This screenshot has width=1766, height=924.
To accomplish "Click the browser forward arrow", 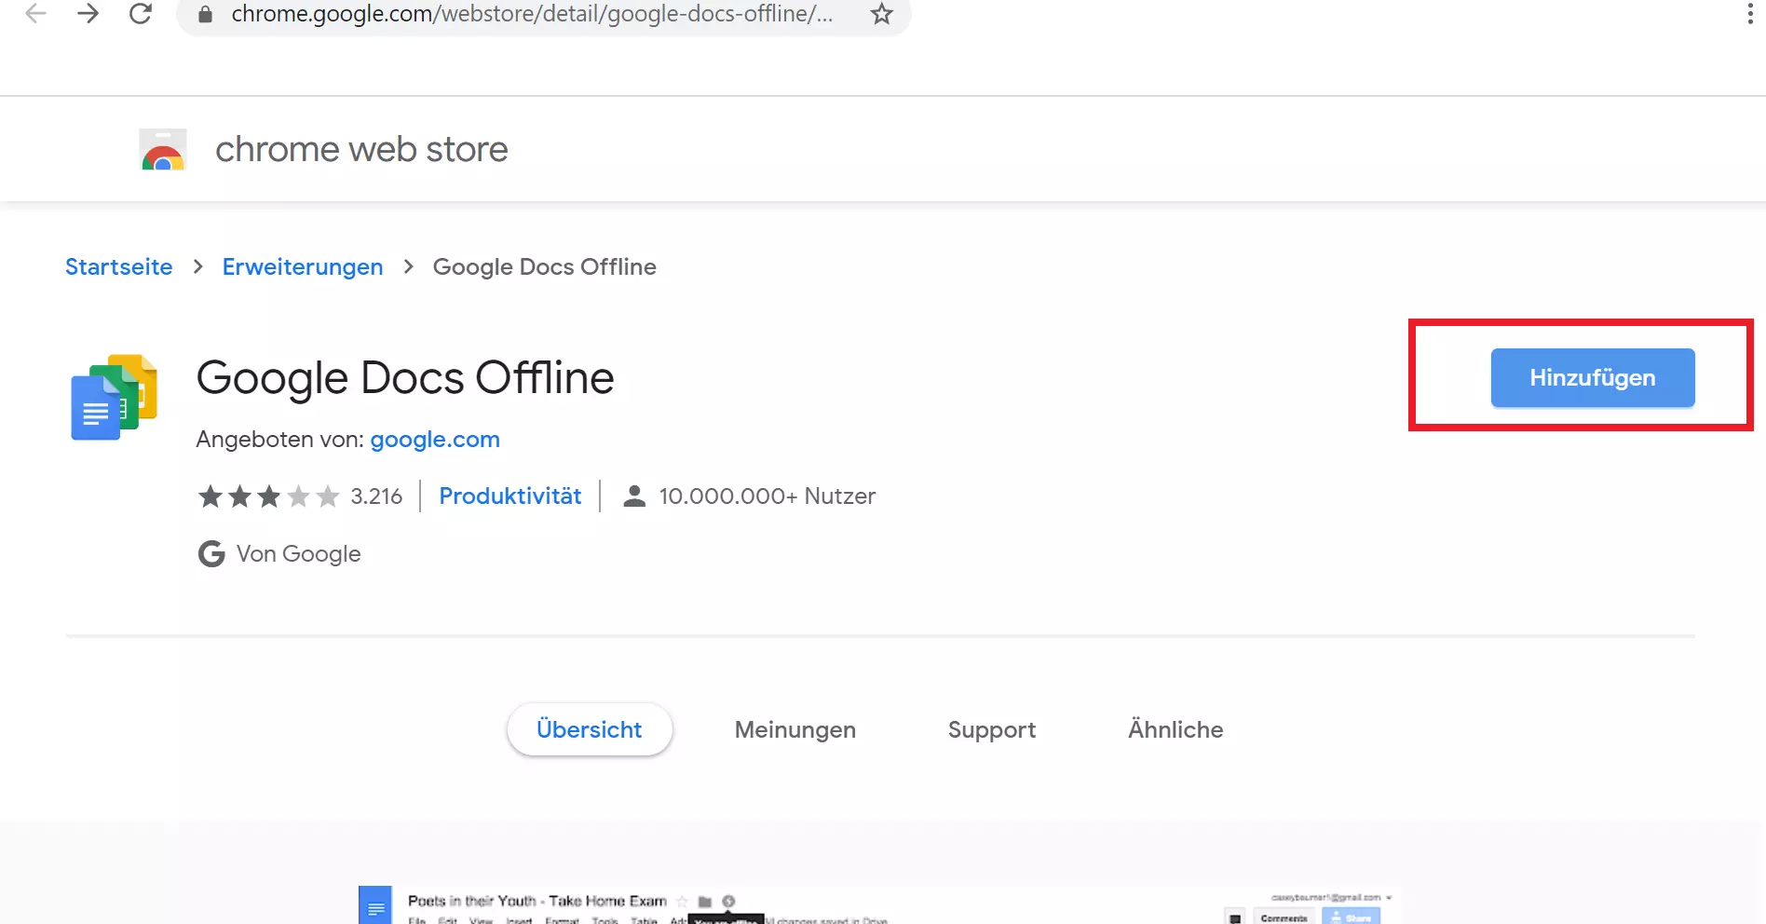I will 88,14.
